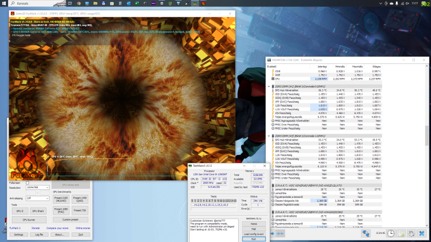Viewport: 431px width, 242px height.
Task: Click HWiNFO log file save icon
Action: (x=401, y=233)
